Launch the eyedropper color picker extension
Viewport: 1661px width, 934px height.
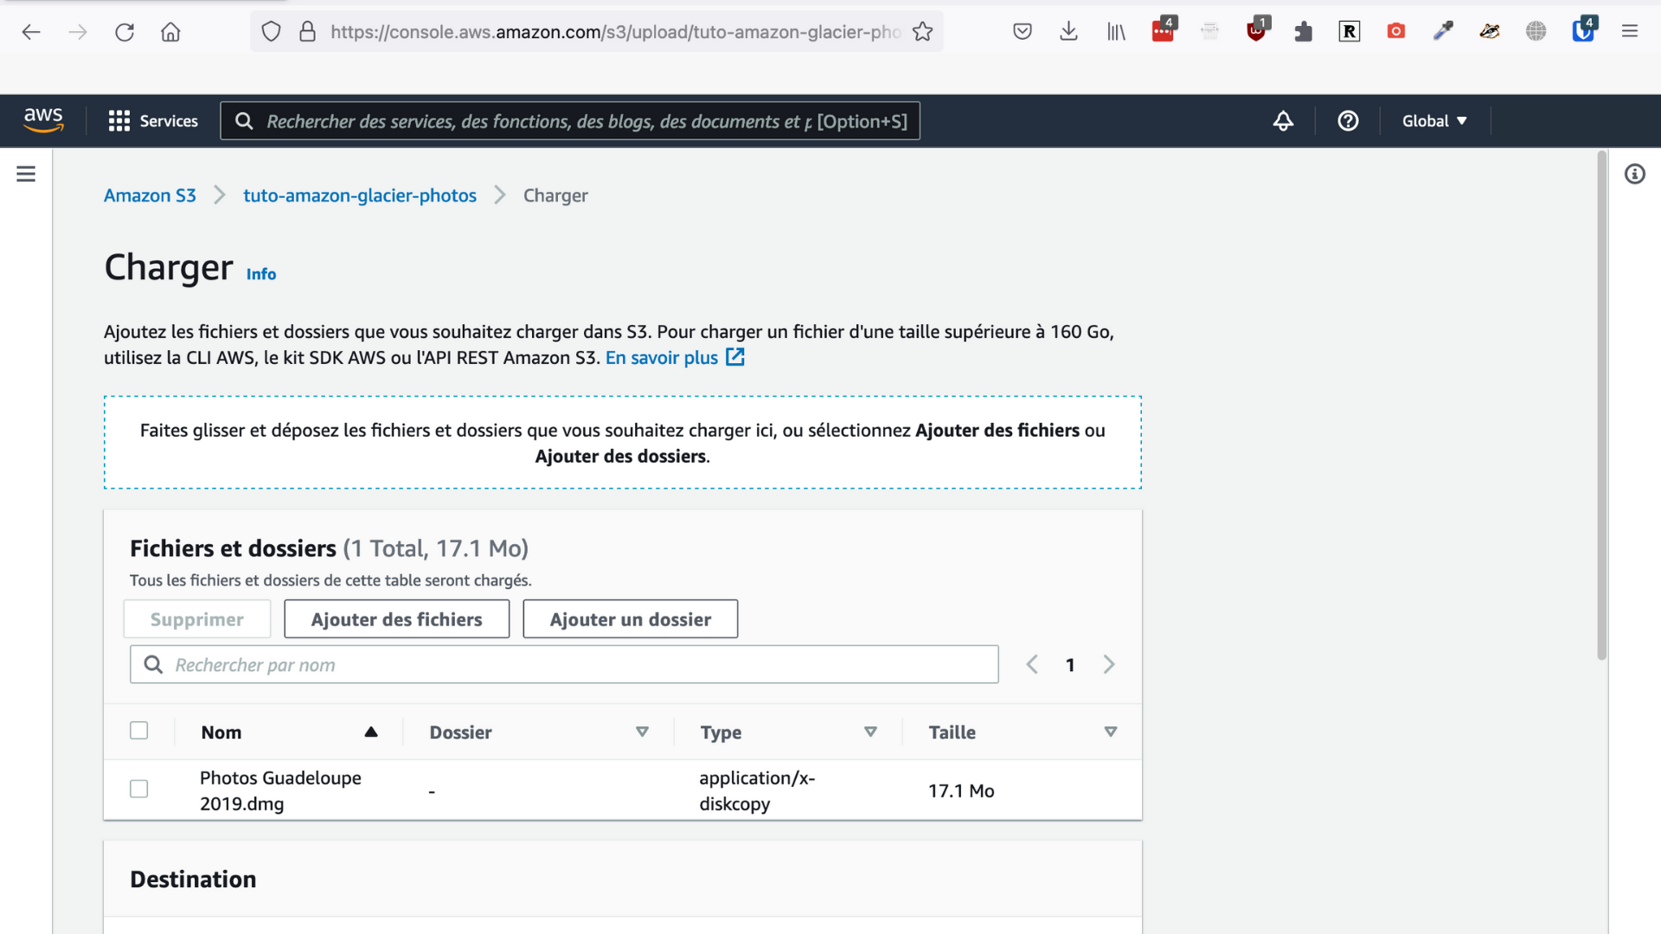(x=1443, y=31)
